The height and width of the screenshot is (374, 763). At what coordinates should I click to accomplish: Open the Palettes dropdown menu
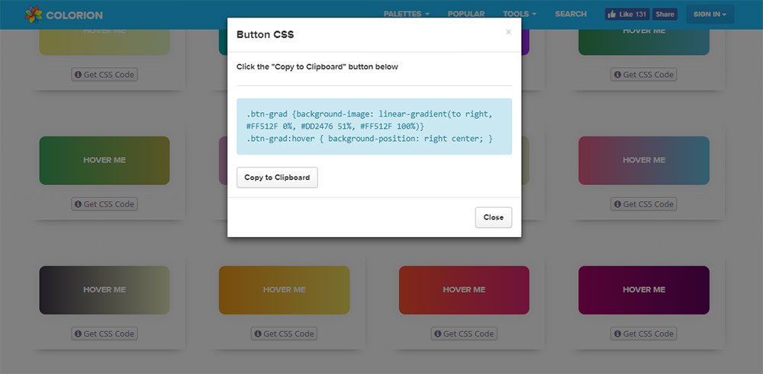tap(407, 14)
